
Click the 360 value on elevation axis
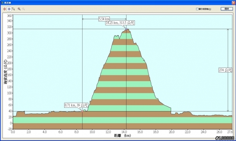9,16
